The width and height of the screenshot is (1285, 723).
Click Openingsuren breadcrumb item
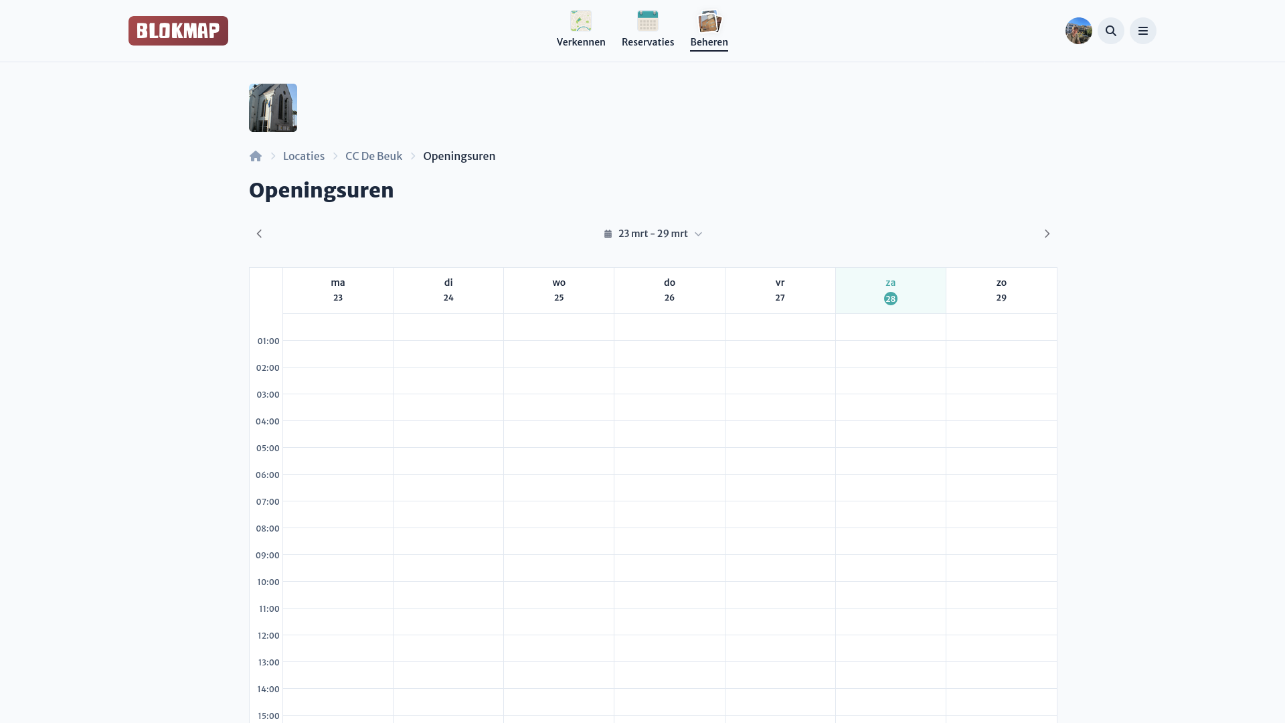click(459, 156)
